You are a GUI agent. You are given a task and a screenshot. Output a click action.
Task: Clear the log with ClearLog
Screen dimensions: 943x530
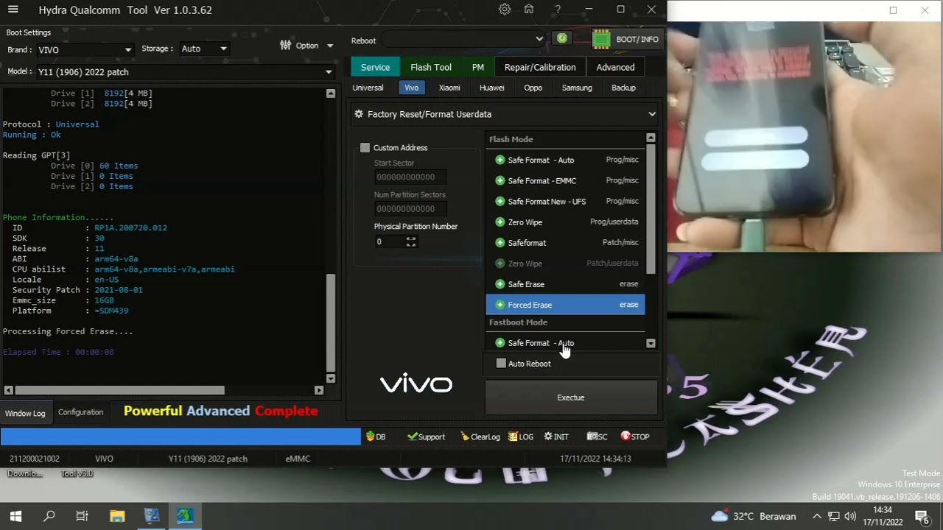pyautogui.click(x=480, y=437)
